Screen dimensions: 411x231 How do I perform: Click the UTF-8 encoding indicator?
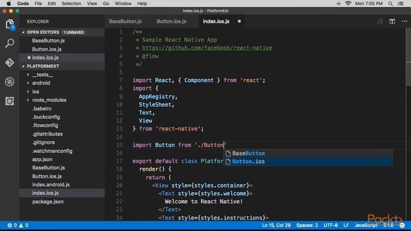click(x=331, y=225)
